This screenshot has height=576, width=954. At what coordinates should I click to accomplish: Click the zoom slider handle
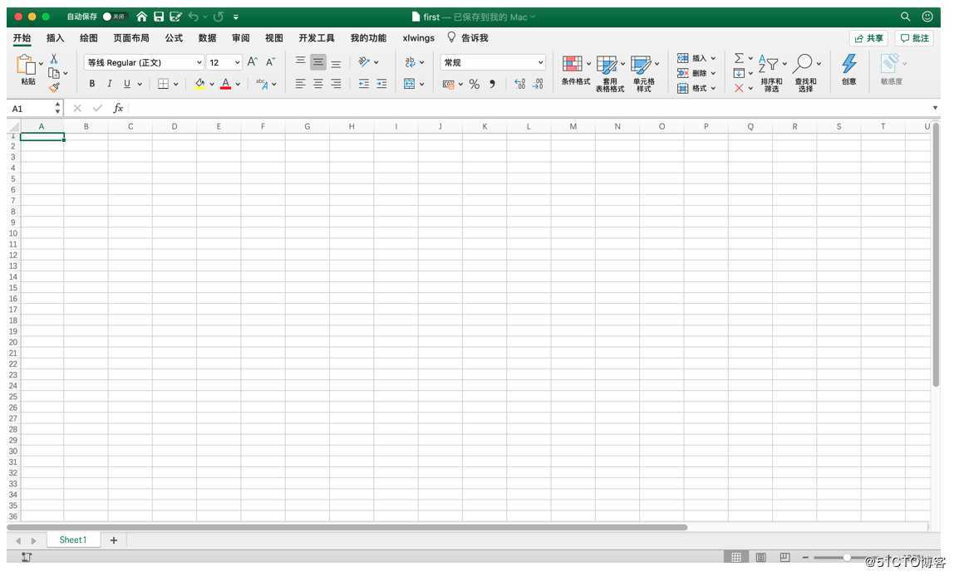tap(846, 557)
